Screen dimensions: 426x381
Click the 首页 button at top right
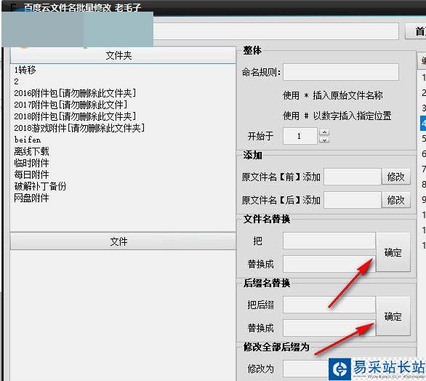point(416,31)
